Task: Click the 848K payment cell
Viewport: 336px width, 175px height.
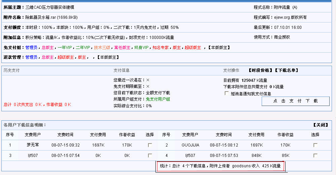Action: coord(257,155)
